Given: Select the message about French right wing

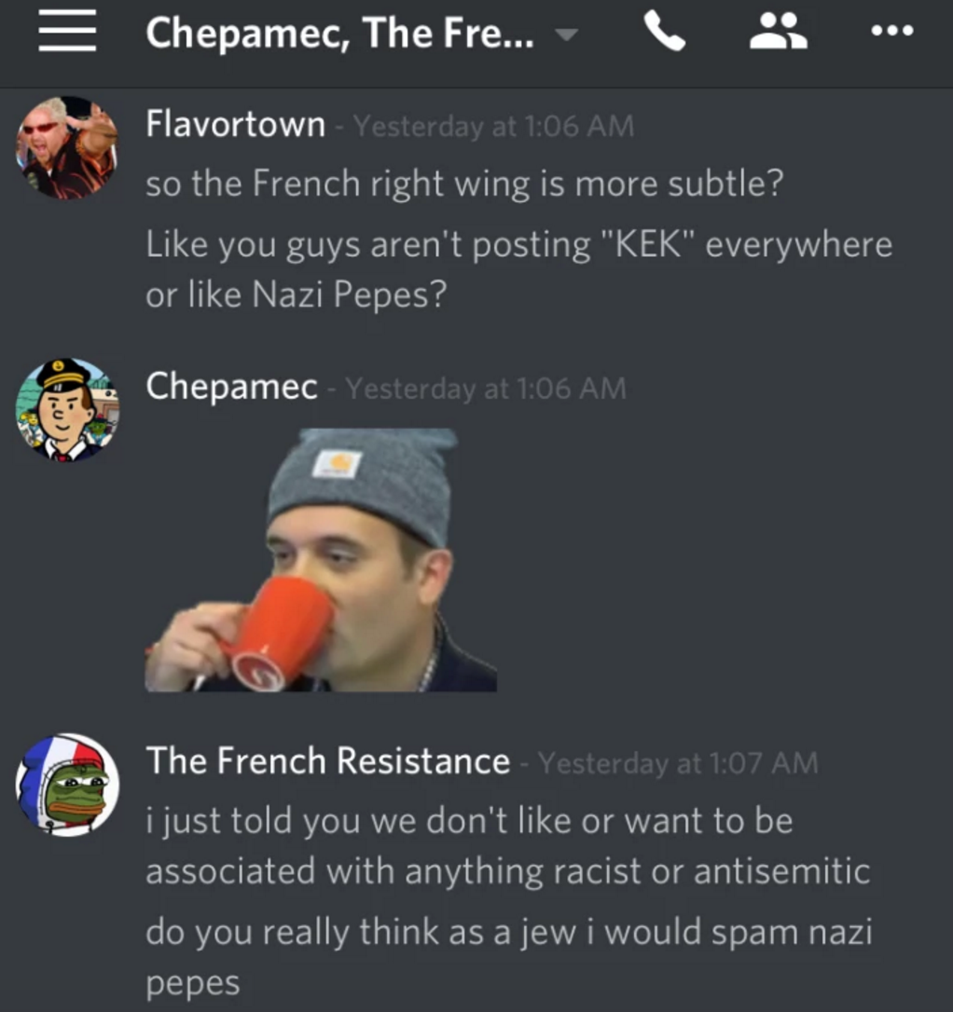Looking at the screenshot, I should tap(464, 184).
